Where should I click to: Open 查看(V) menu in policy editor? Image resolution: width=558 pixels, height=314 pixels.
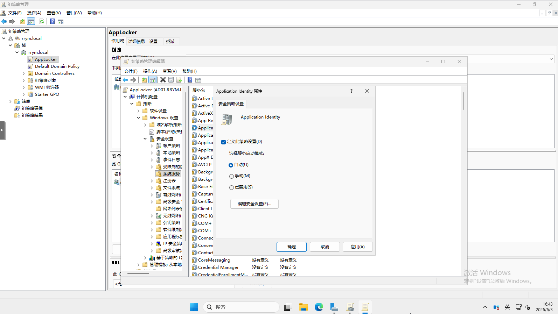tap(170, 71)
